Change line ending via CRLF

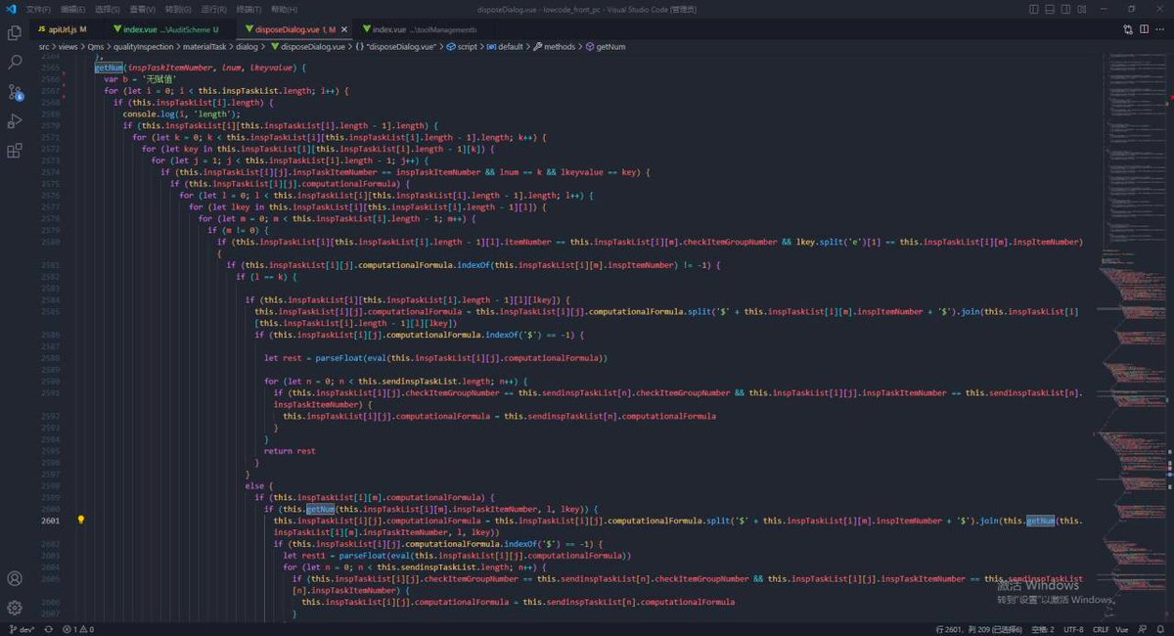(x=1101, y=629)
